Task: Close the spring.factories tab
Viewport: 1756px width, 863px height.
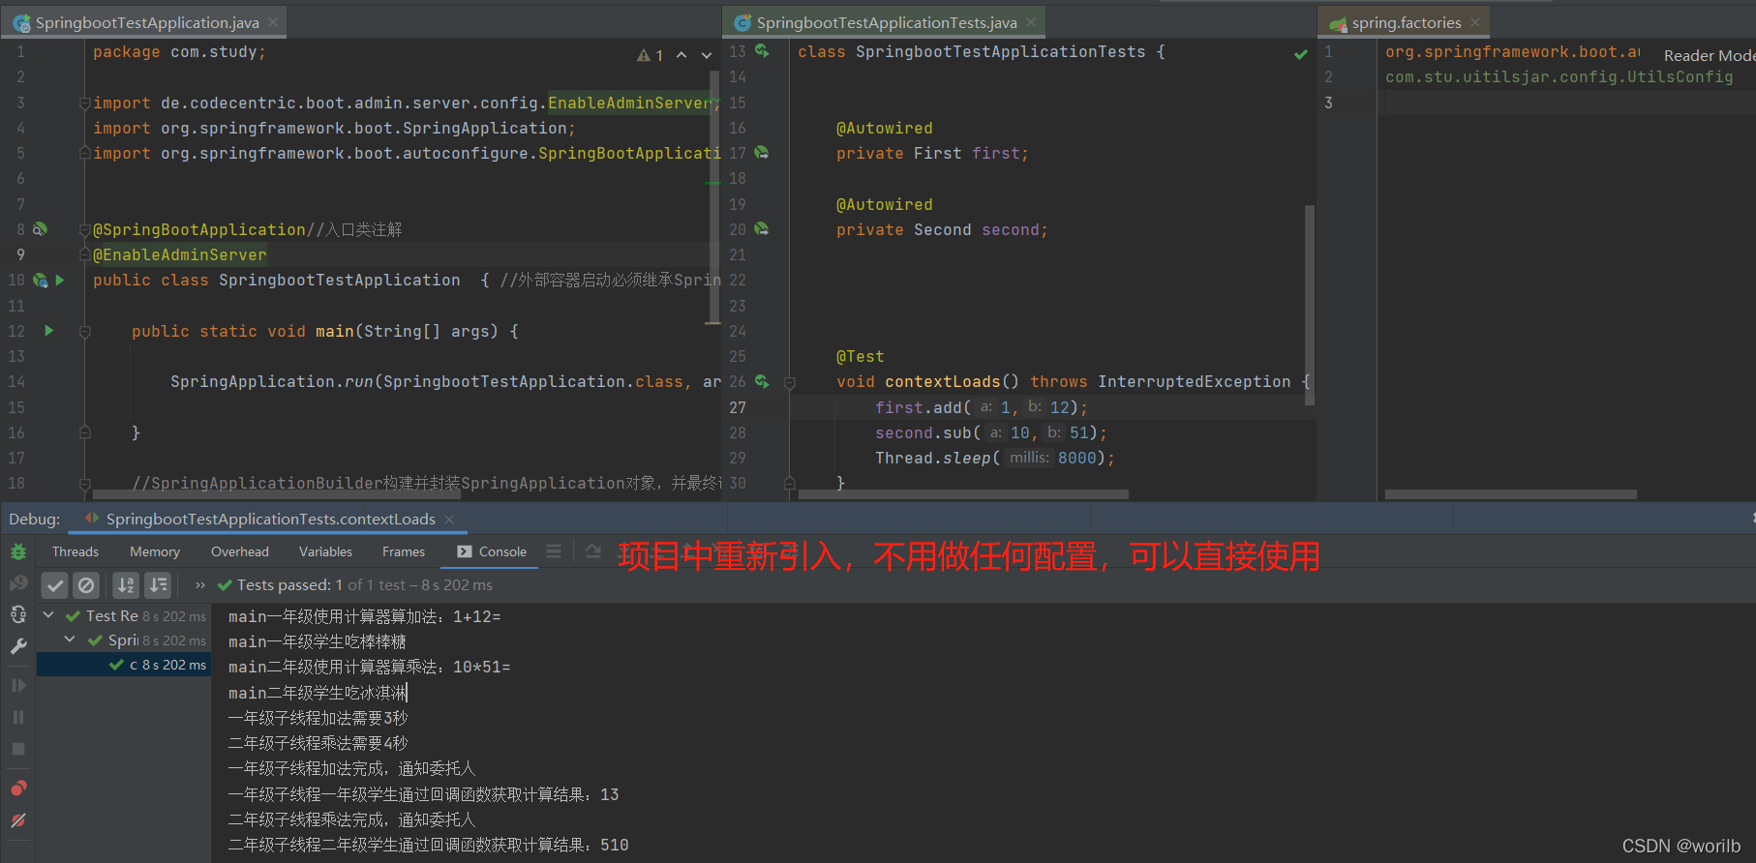Action: 1475,22
